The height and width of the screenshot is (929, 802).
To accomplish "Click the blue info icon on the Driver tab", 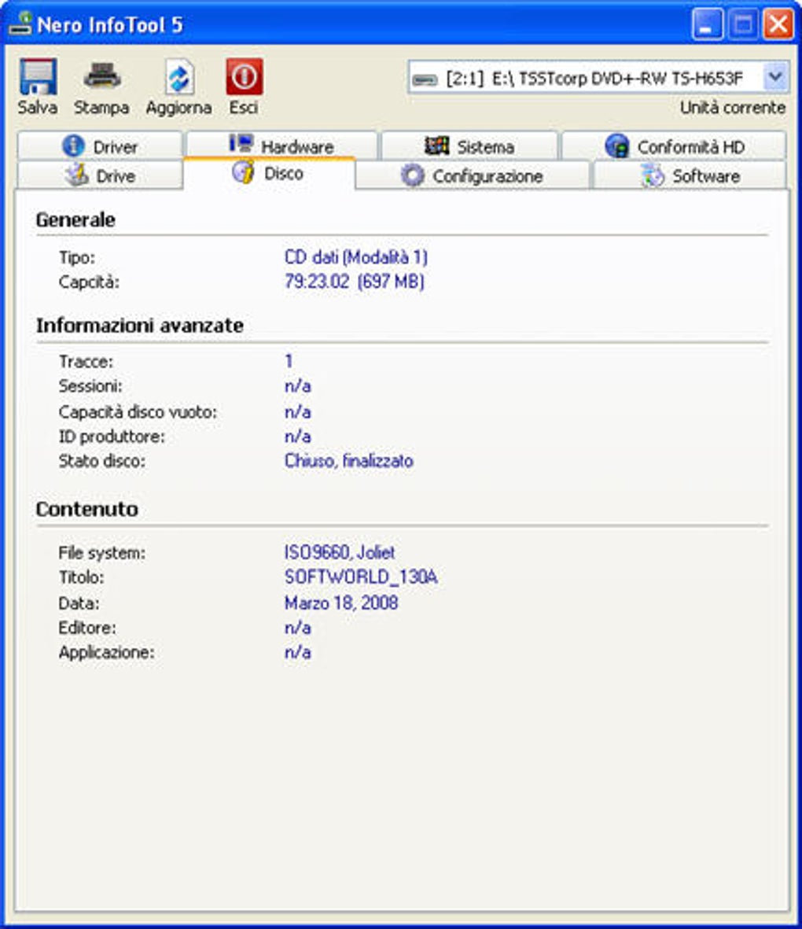I will pos(73,146).
